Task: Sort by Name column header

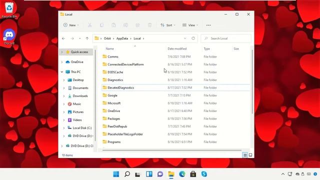Action: [110, 49]
